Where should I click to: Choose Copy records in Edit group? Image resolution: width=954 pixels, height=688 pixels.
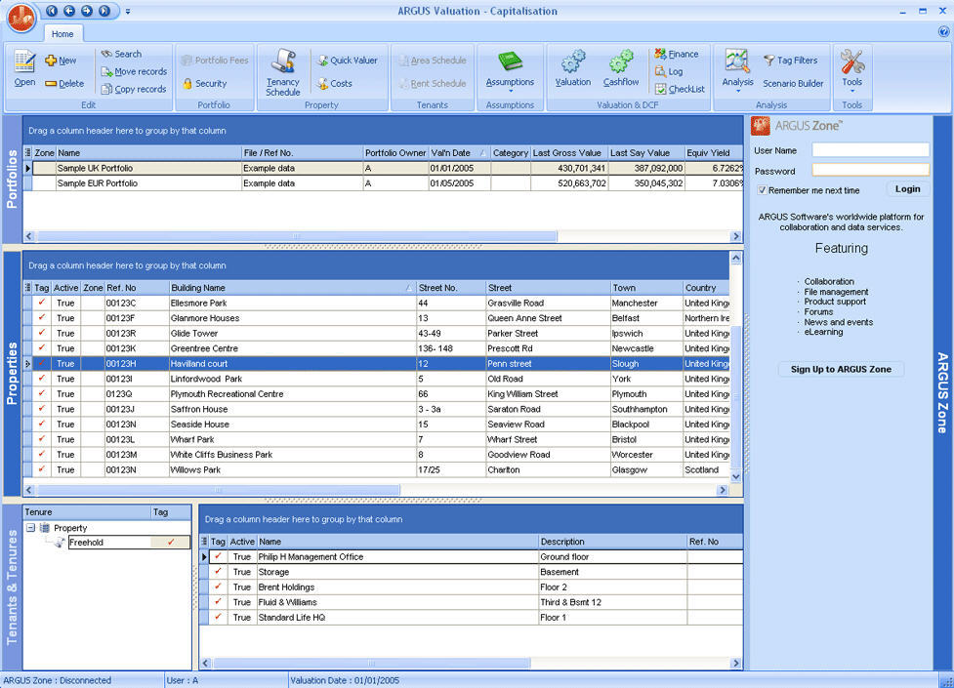(x=133, y=89)
